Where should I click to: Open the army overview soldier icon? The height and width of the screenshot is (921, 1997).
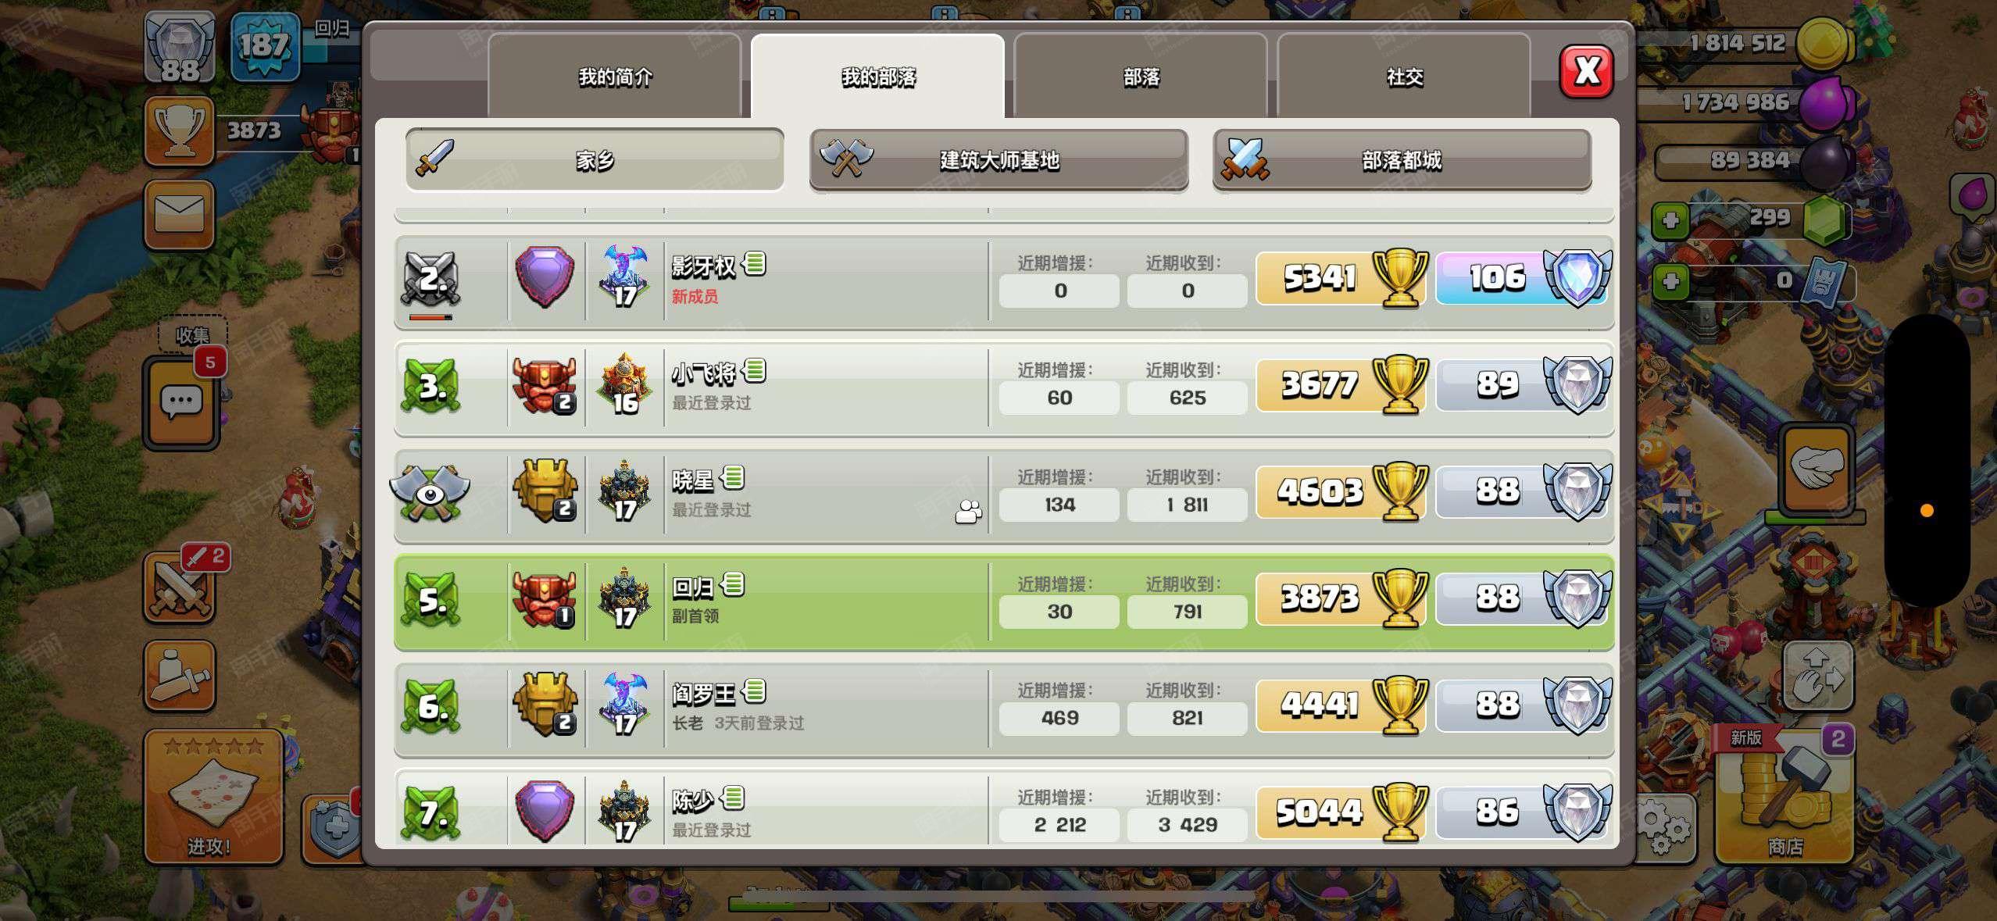pyautogui.click(x=179, y=676)
